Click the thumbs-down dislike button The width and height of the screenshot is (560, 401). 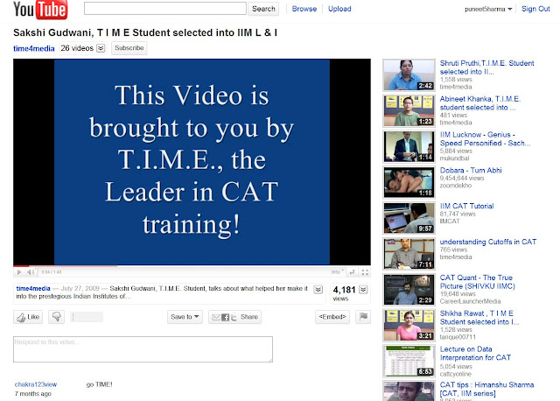[x=56, y=317]
